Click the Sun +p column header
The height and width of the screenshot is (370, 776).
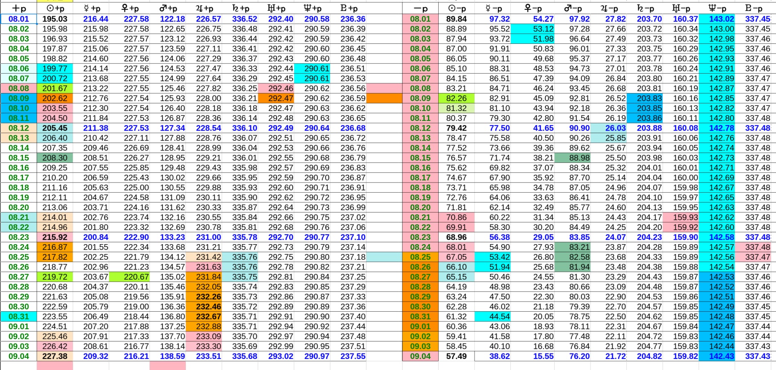pyautogui.click(x=55, y=9)
